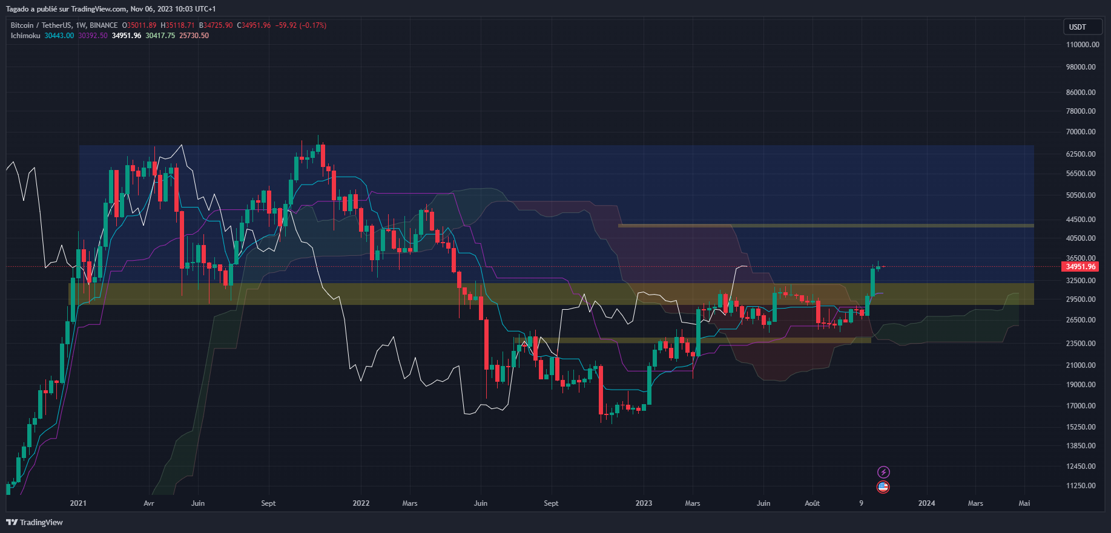Click the 11250.00 price axis label
Image resolution: width=1111 pixels, height=533 pixels.
click(1081, 486)
